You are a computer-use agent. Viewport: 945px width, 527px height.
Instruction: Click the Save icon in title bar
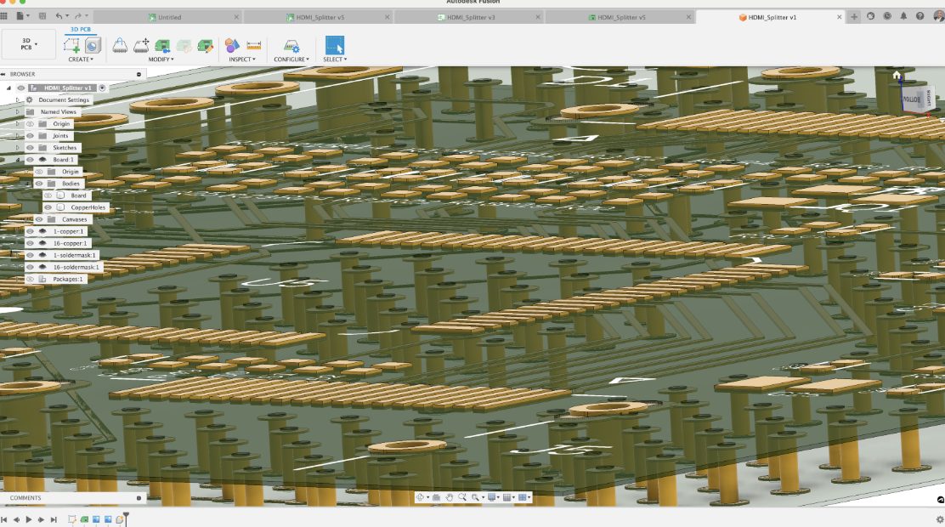42,16
